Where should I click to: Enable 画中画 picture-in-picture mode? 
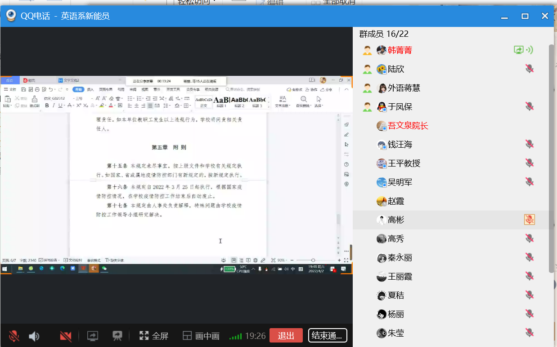coord(201,336)
